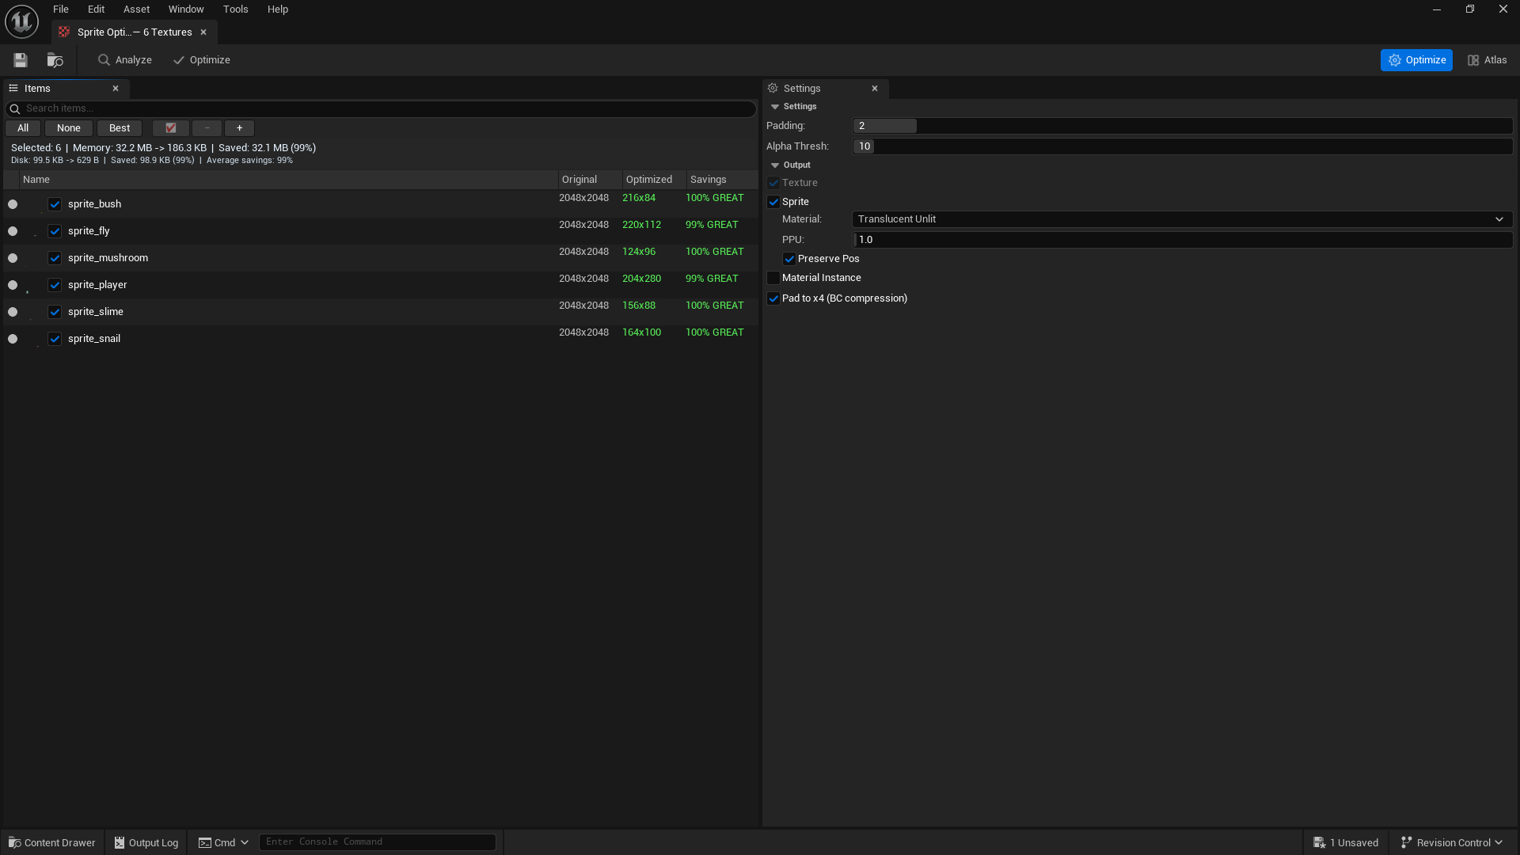Click the Unreal Engine logo icon

21,21
